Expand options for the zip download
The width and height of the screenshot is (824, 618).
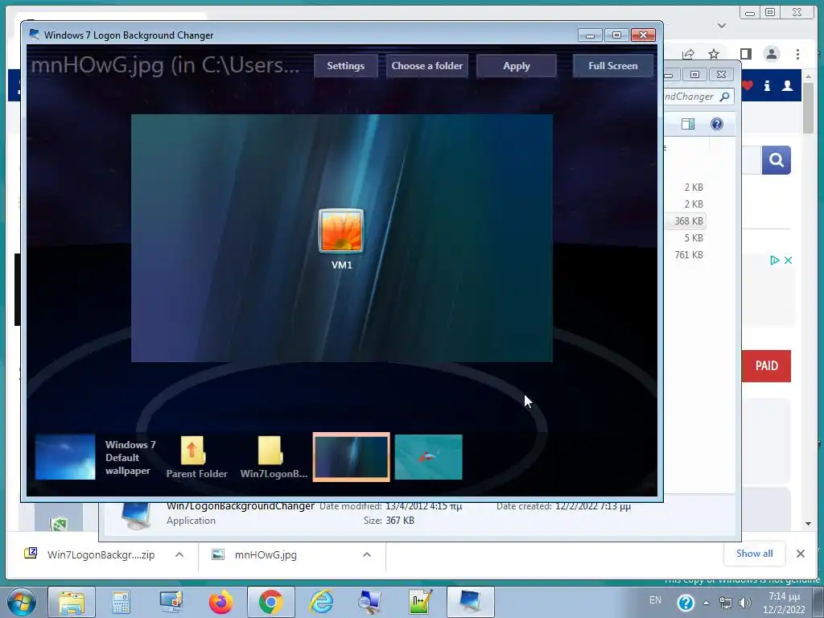179,554
